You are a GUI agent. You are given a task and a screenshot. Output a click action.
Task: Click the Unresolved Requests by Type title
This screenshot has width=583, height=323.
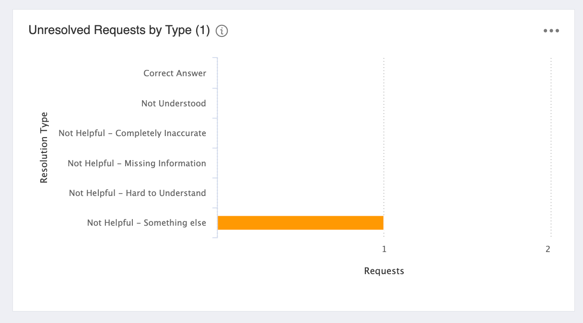pyautogui.click(x=119, y=30)
